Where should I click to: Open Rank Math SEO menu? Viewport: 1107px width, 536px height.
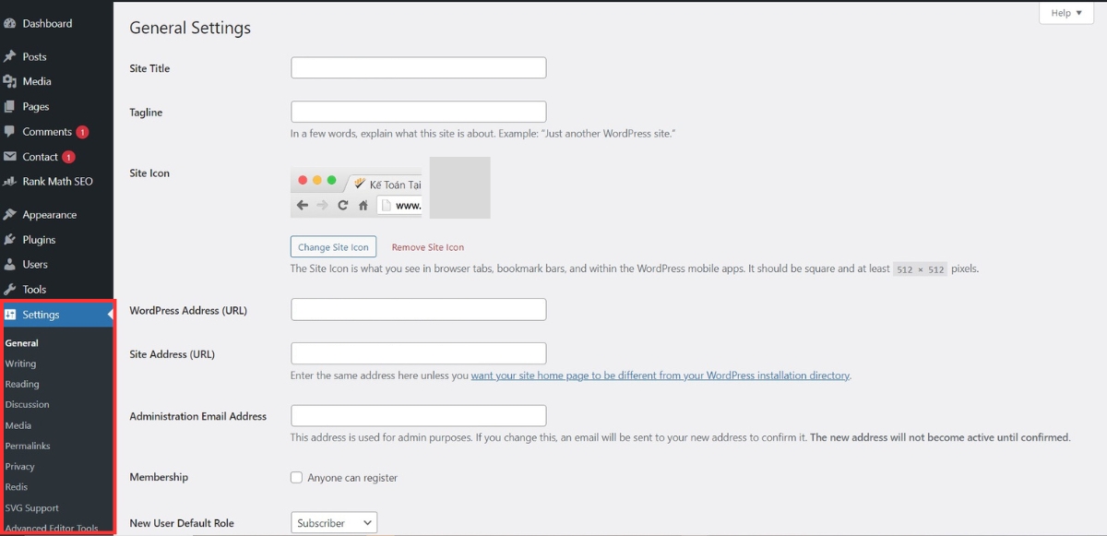pyautogui.click(x=56, y=182)
